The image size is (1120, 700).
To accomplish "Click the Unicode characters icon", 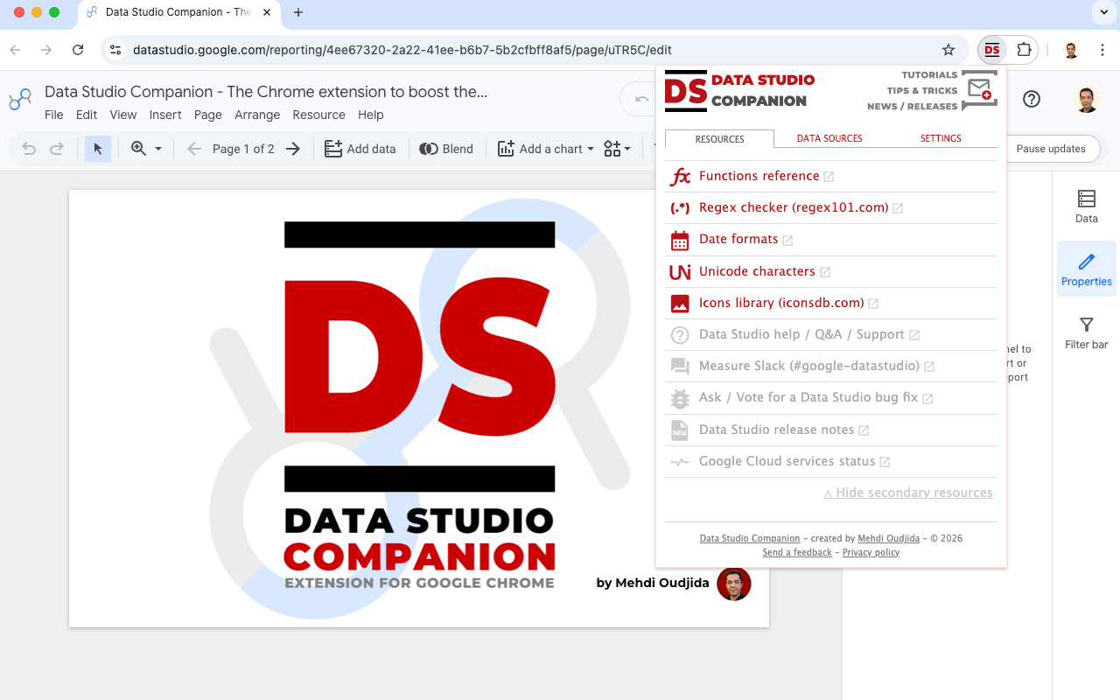I will point(680,272).
